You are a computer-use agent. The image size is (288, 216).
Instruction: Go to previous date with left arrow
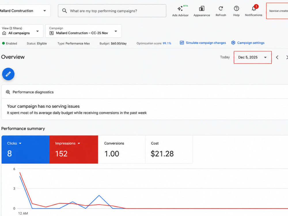[x=277, y=57]
